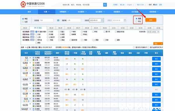Expand the G261 train details arrow

click(30, 63)
